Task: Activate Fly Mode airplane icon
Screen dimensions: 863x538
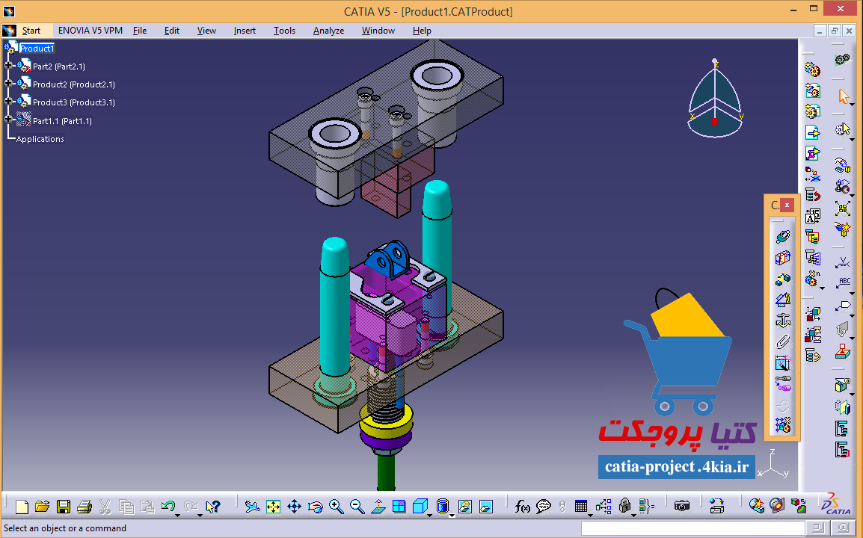Action: [252, 507]
